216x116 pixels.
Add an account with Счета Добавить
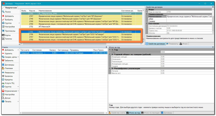tap(8, 50)
